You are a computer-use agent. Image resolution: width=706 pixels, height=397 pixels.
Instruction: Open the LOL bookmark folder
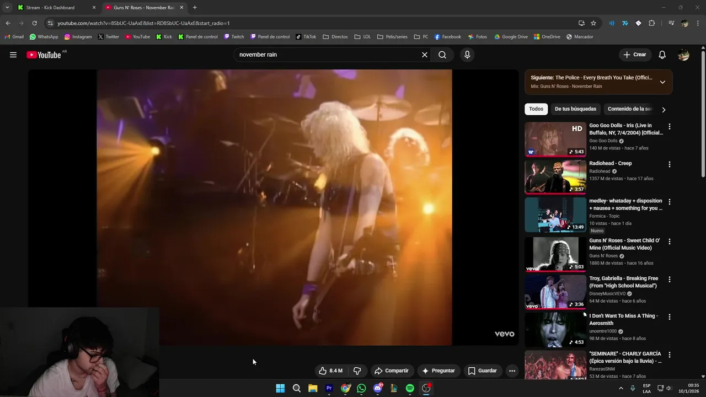pyautogui.click(x=362, y=37)
